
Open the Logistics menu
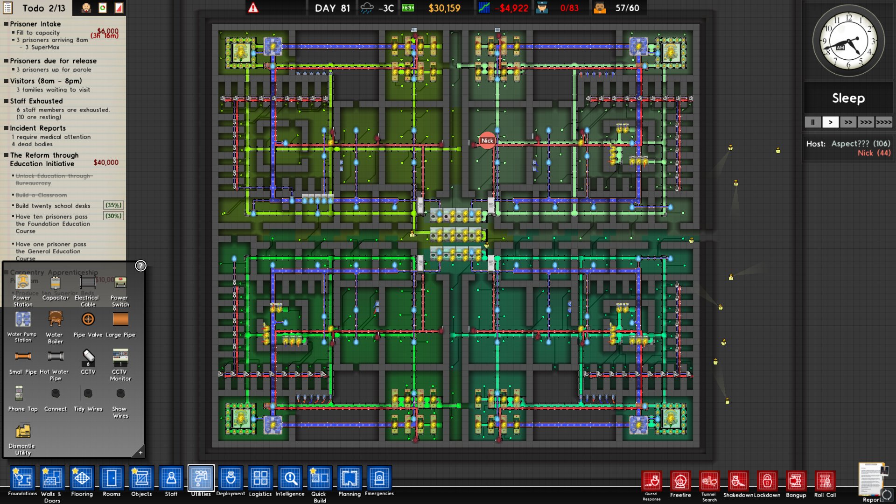[260, 478]
